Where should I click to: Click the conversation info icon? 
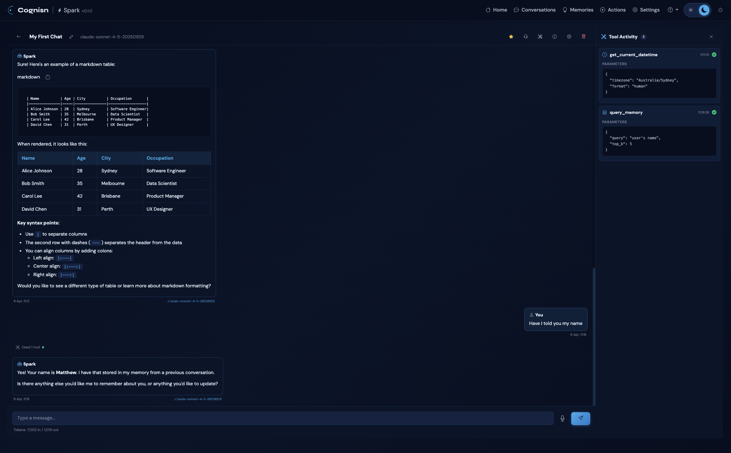pyautogui.click(x=554, y=36)
